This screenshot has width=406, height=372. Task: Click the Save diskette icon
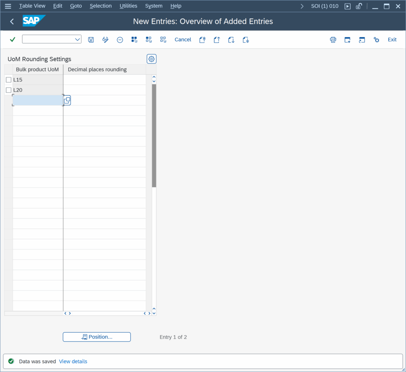[x=91, y=40]
